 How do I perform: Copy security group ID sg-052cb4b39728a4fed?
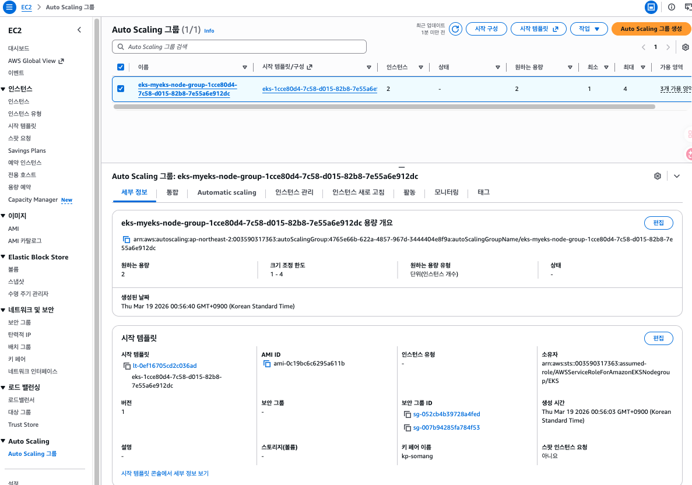[408, 414]
